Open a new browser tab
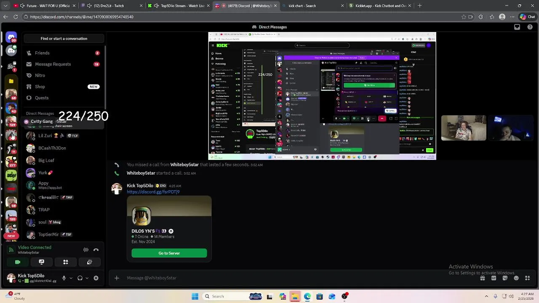 420,6
